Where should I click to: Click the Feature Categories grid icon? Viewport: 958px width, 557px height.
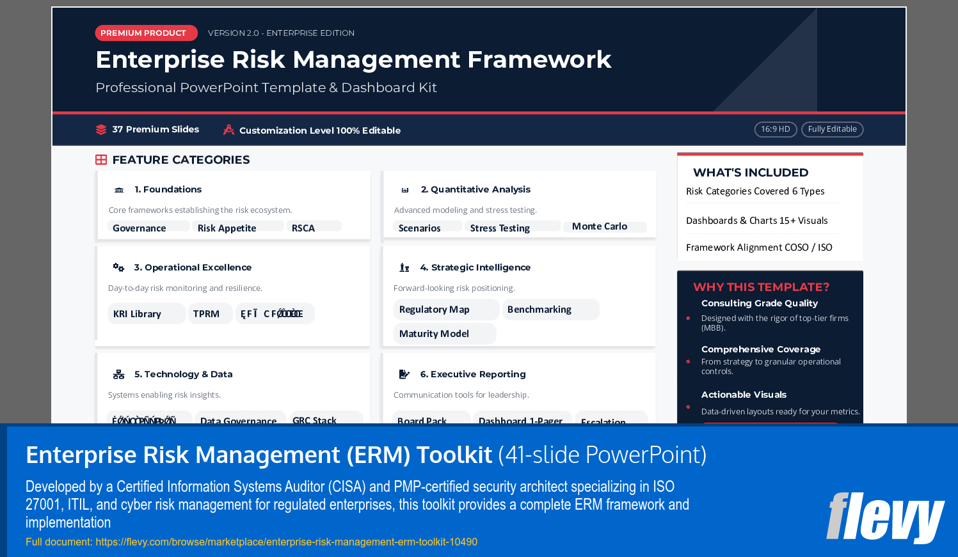pyautogui.click(x=101, y=159)
